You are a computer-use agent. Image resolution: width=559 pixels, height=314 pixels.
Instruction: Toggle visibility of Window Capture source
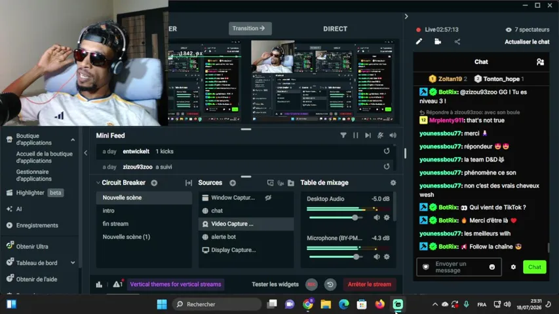(268, 198)
